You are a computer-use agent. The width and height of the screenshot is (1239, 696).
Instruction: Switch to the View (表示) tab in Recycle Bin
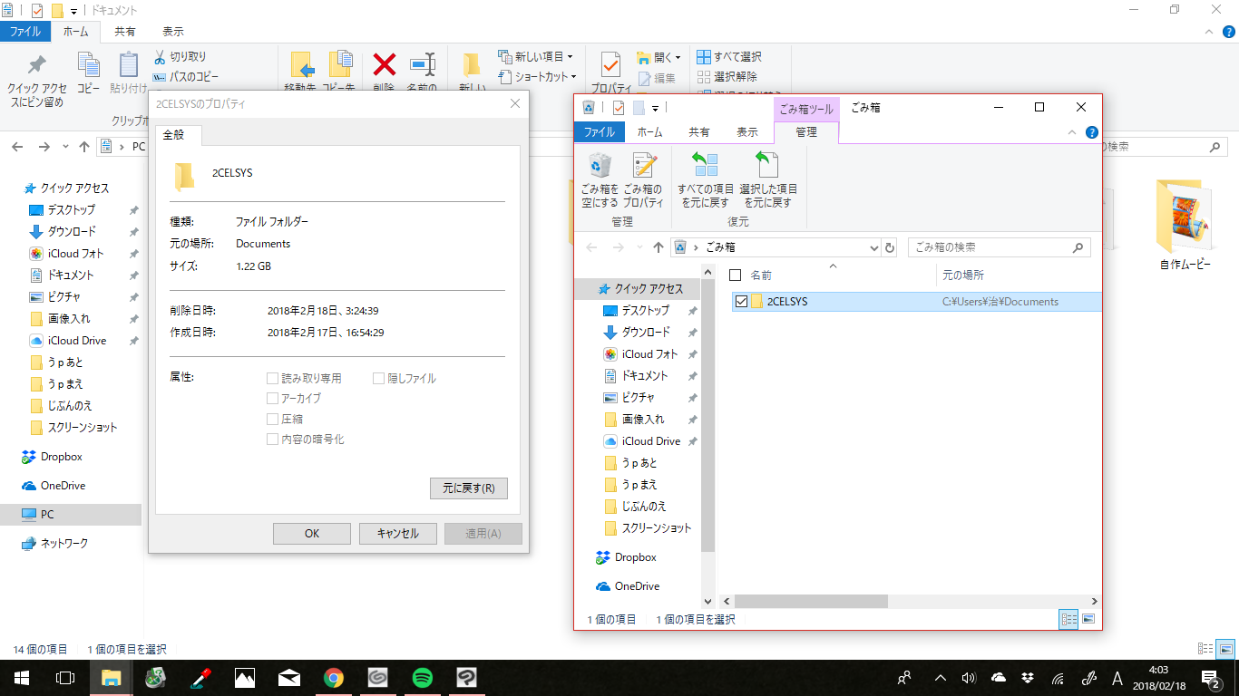(x=746, y=131)
